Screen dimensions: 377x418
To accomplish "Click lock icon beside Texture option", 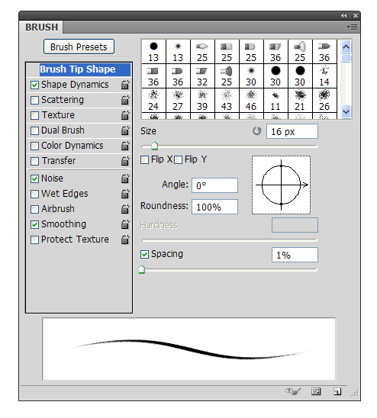I will (125, 115).
